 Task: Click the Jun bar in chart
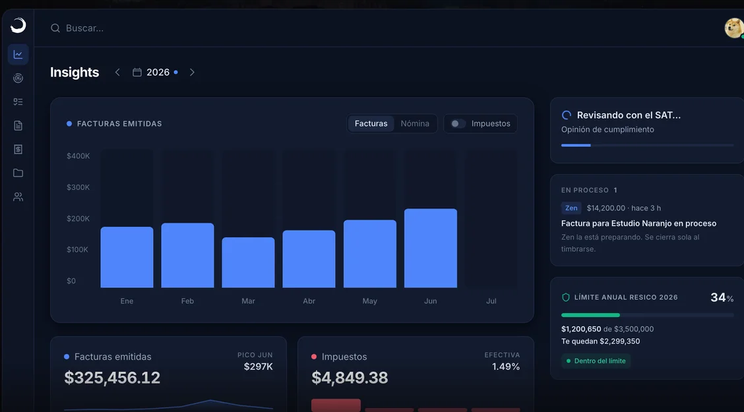[430, 249]
